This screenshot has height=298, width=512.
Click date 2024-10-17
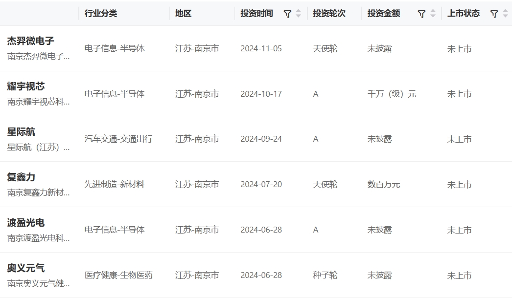click(x=261, y=94)
